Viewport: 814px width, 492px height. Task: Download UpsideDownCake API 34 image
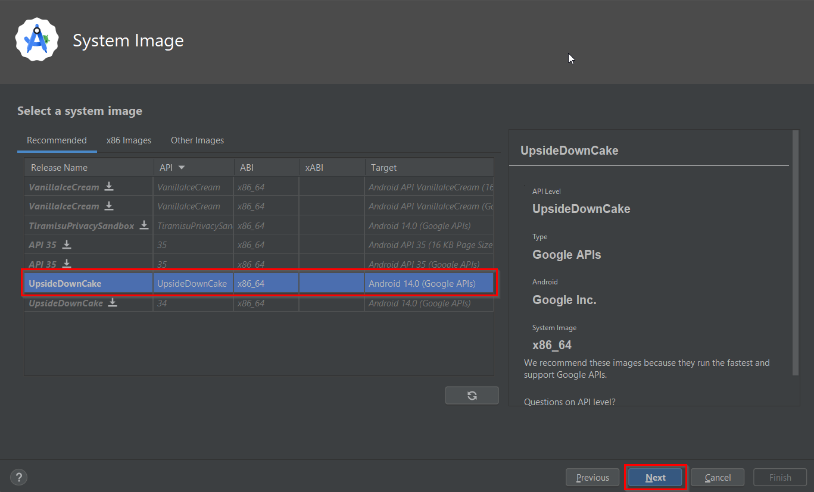point(113,303)
